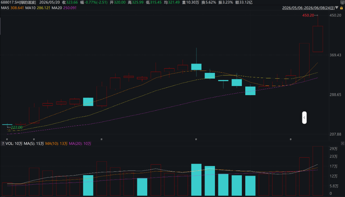Click the 288.65 price axis label
The width and height of the screenshot is (345, 197).
pos(335,95)
